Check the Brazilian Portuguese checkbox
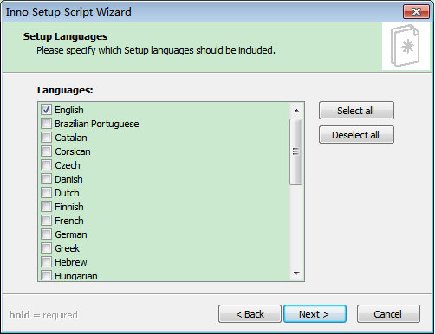Viewport: 435px width, 334px height. click(x=46, y=124)
